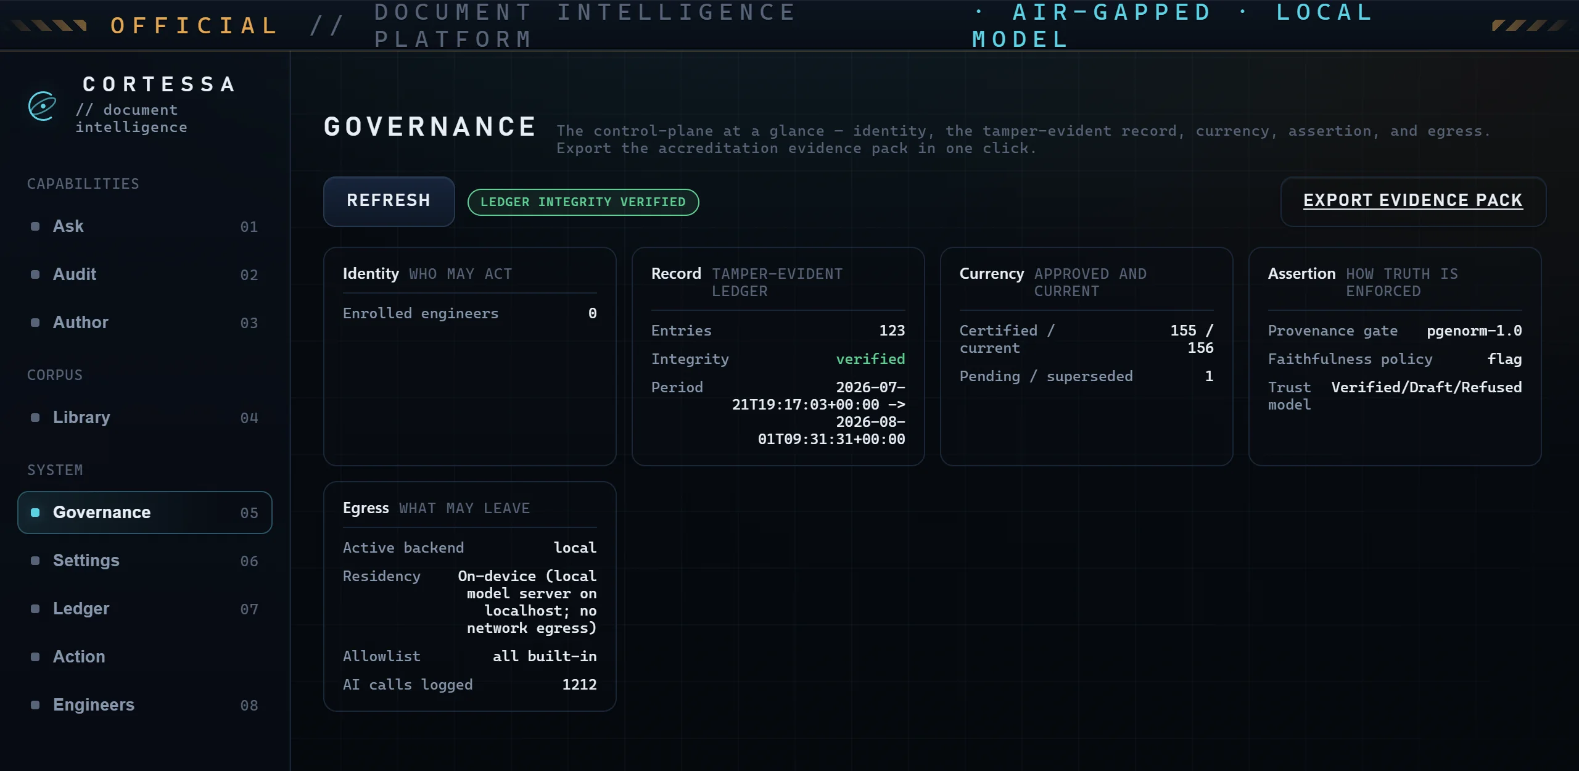The image size is (1579, 771).
Task: Click the AI calls logged value 1212
Action: pyautogui.click(x=579, y=685)
